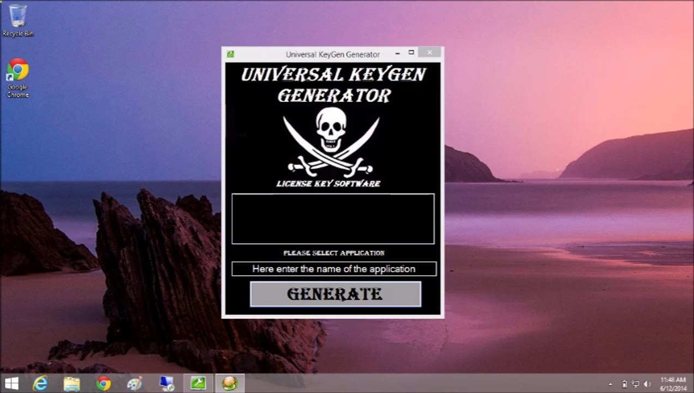Open the volume speaker control

pyautogui.click(x=647, y=384)
